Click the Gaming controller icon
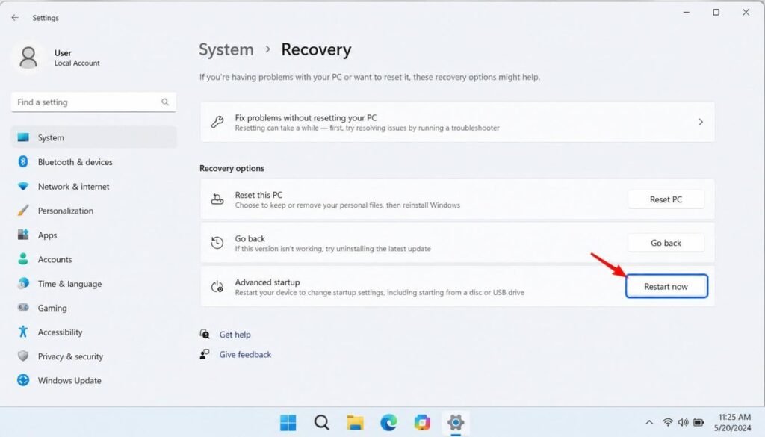Screen dimensions: 765x437 click(23, 307)
